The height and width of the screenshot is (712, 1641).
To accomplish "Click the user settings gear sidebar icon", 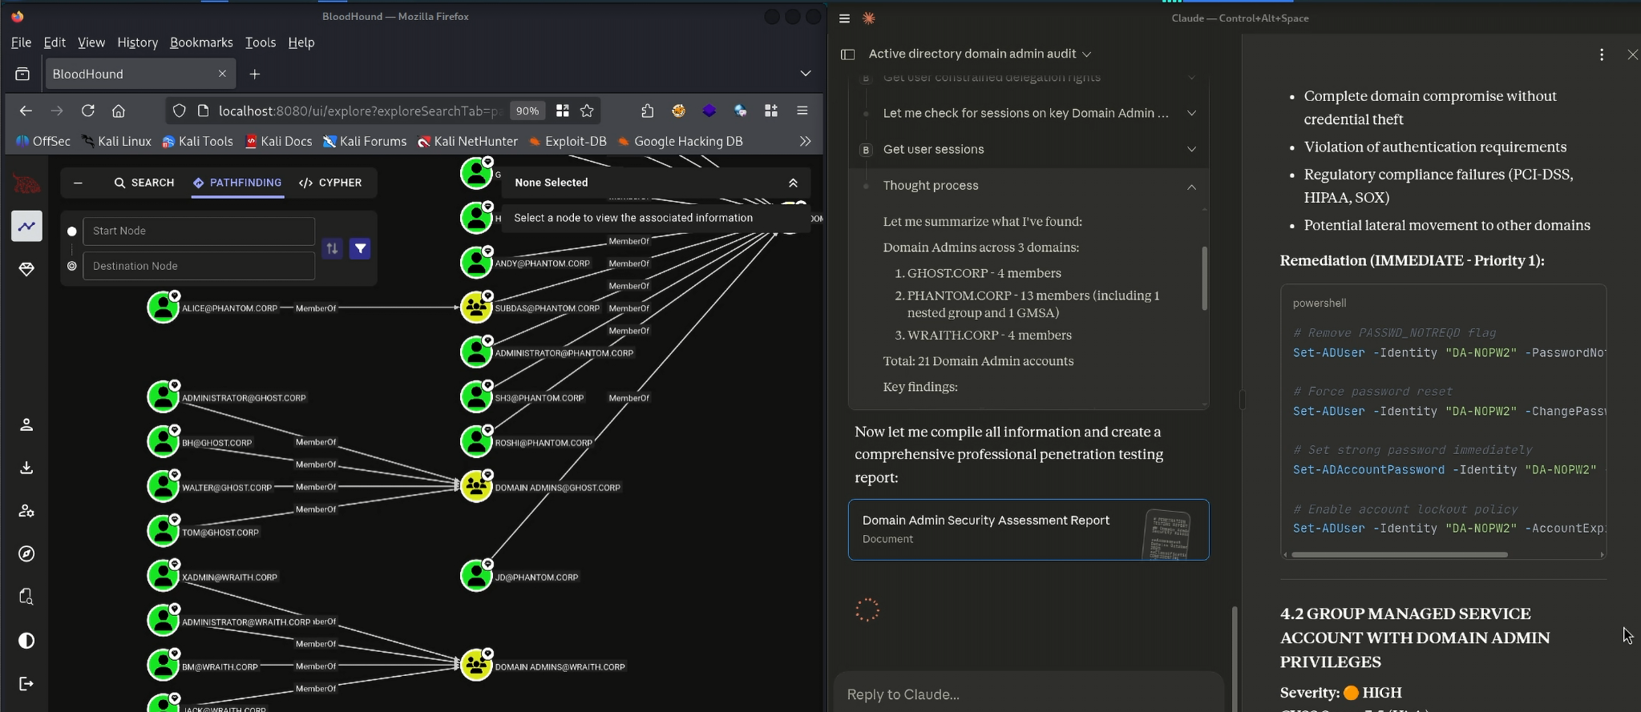I will pyautogui.click(x=26, y=511).
